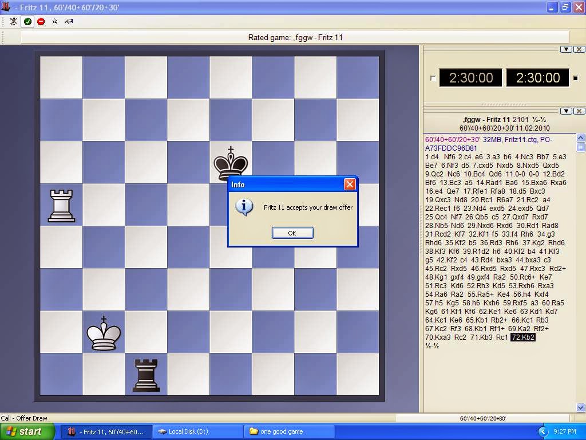Select the white king piece on the board
586x440 pixels.
point(104,333)
